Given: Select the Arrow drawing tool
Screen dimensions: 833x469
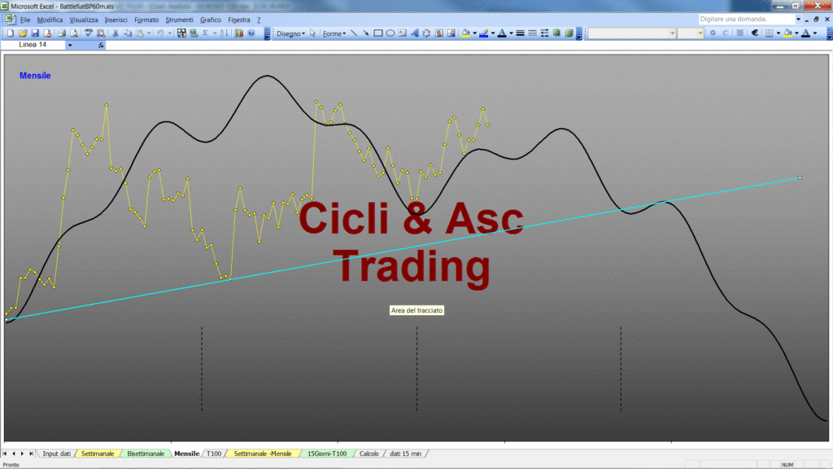Looking at the screenshot, I should pyautogui.click(x=366, y=33).
